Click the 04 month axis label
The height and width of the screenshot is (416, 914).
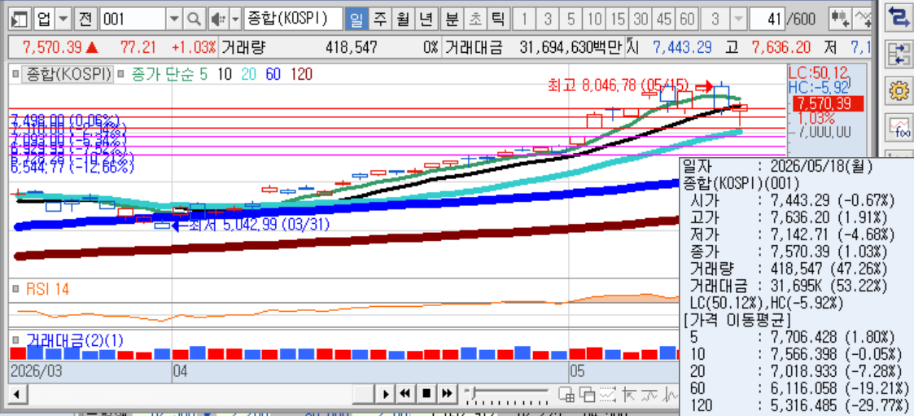point(179,370)
